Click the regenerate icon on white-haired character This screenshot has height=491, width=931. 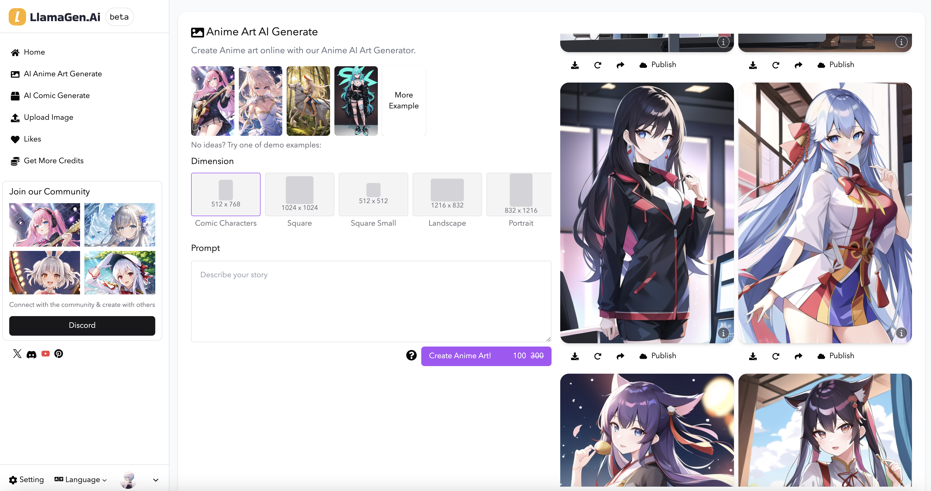pyautogui.click(x=776, y=356)
